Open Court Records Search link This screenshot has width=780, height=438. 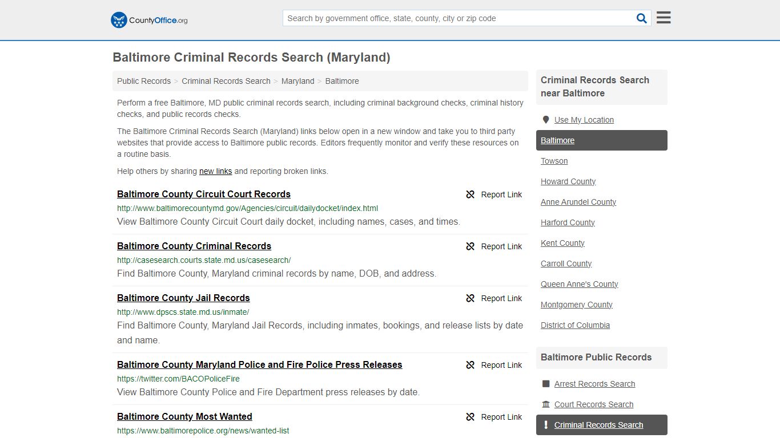594,404
